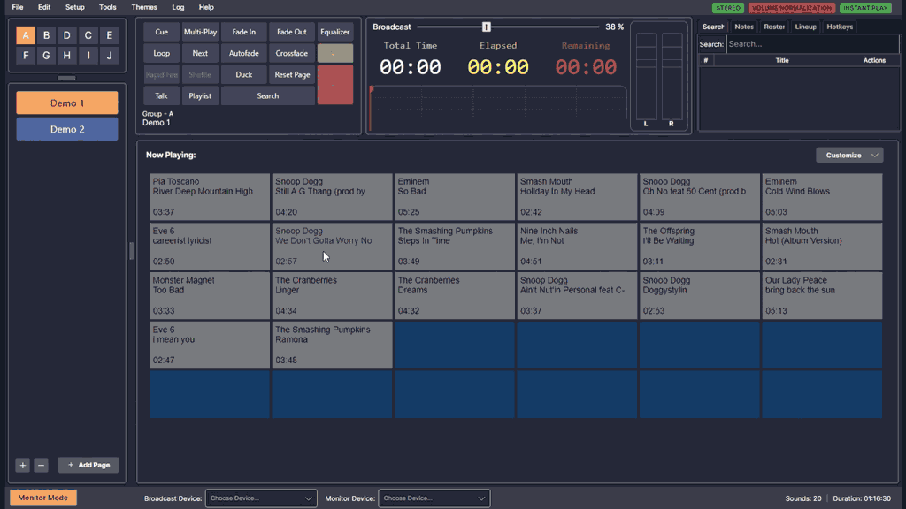The height and width of the screenshot is (509, 906).
Task: Select group letter F
Action: click(26, 56)
